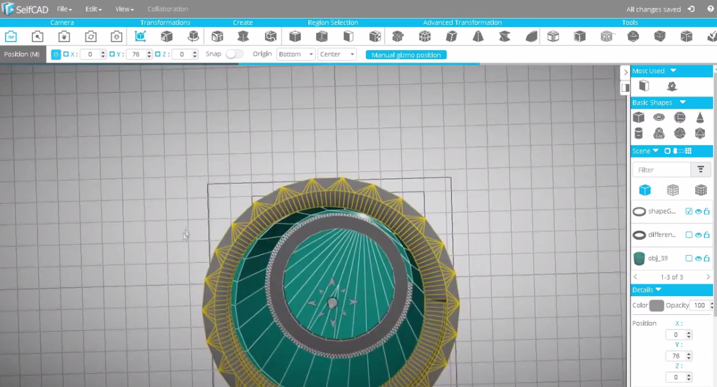The height and width of the screenshot is (387, 717).
Task: Check the differen.. object selection checkbox
Action: pos(689,234)
